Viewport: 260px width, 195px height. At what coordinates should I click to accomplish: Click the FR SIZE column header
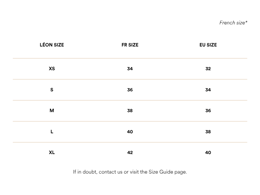[x=130, y=45]
